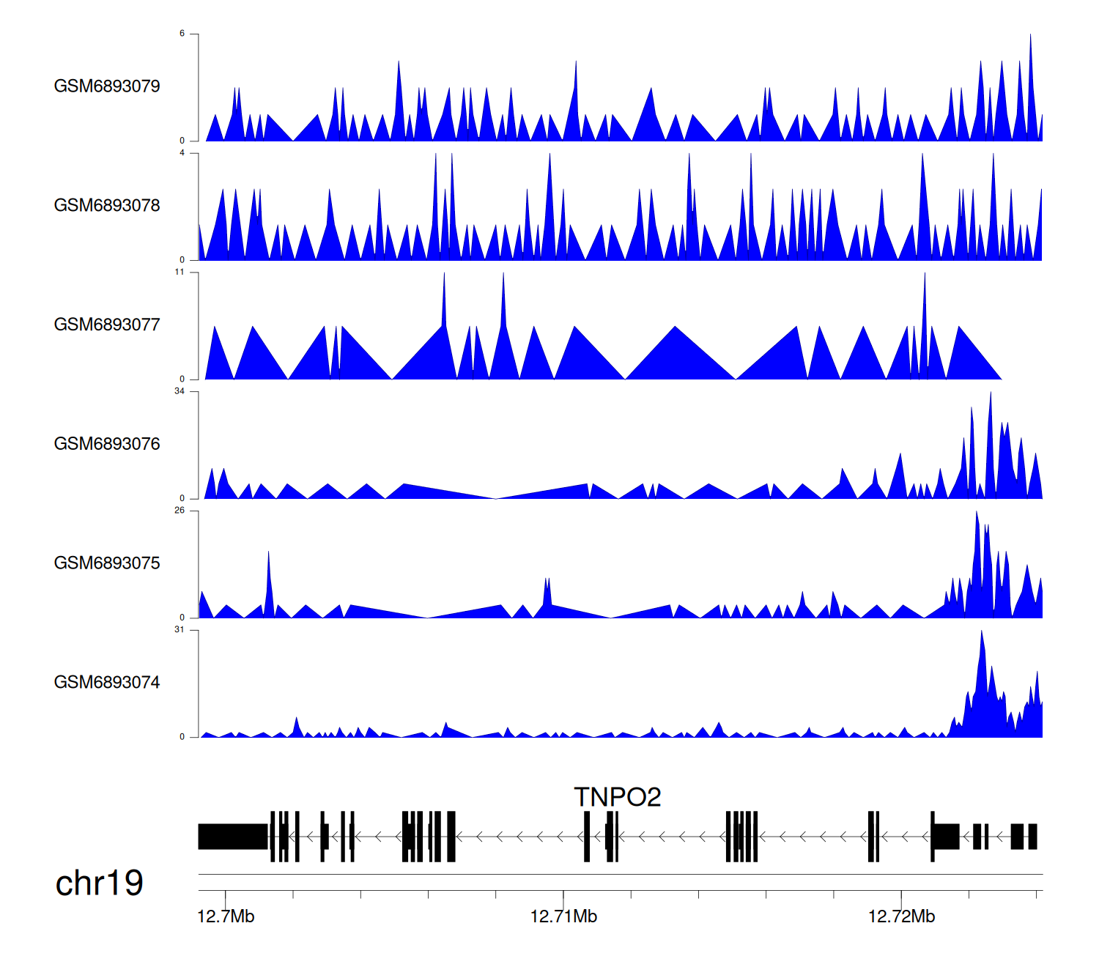The image size is (1099, 967).
Task: Click the y-axis maximum value 34
Action: [180, 392]
